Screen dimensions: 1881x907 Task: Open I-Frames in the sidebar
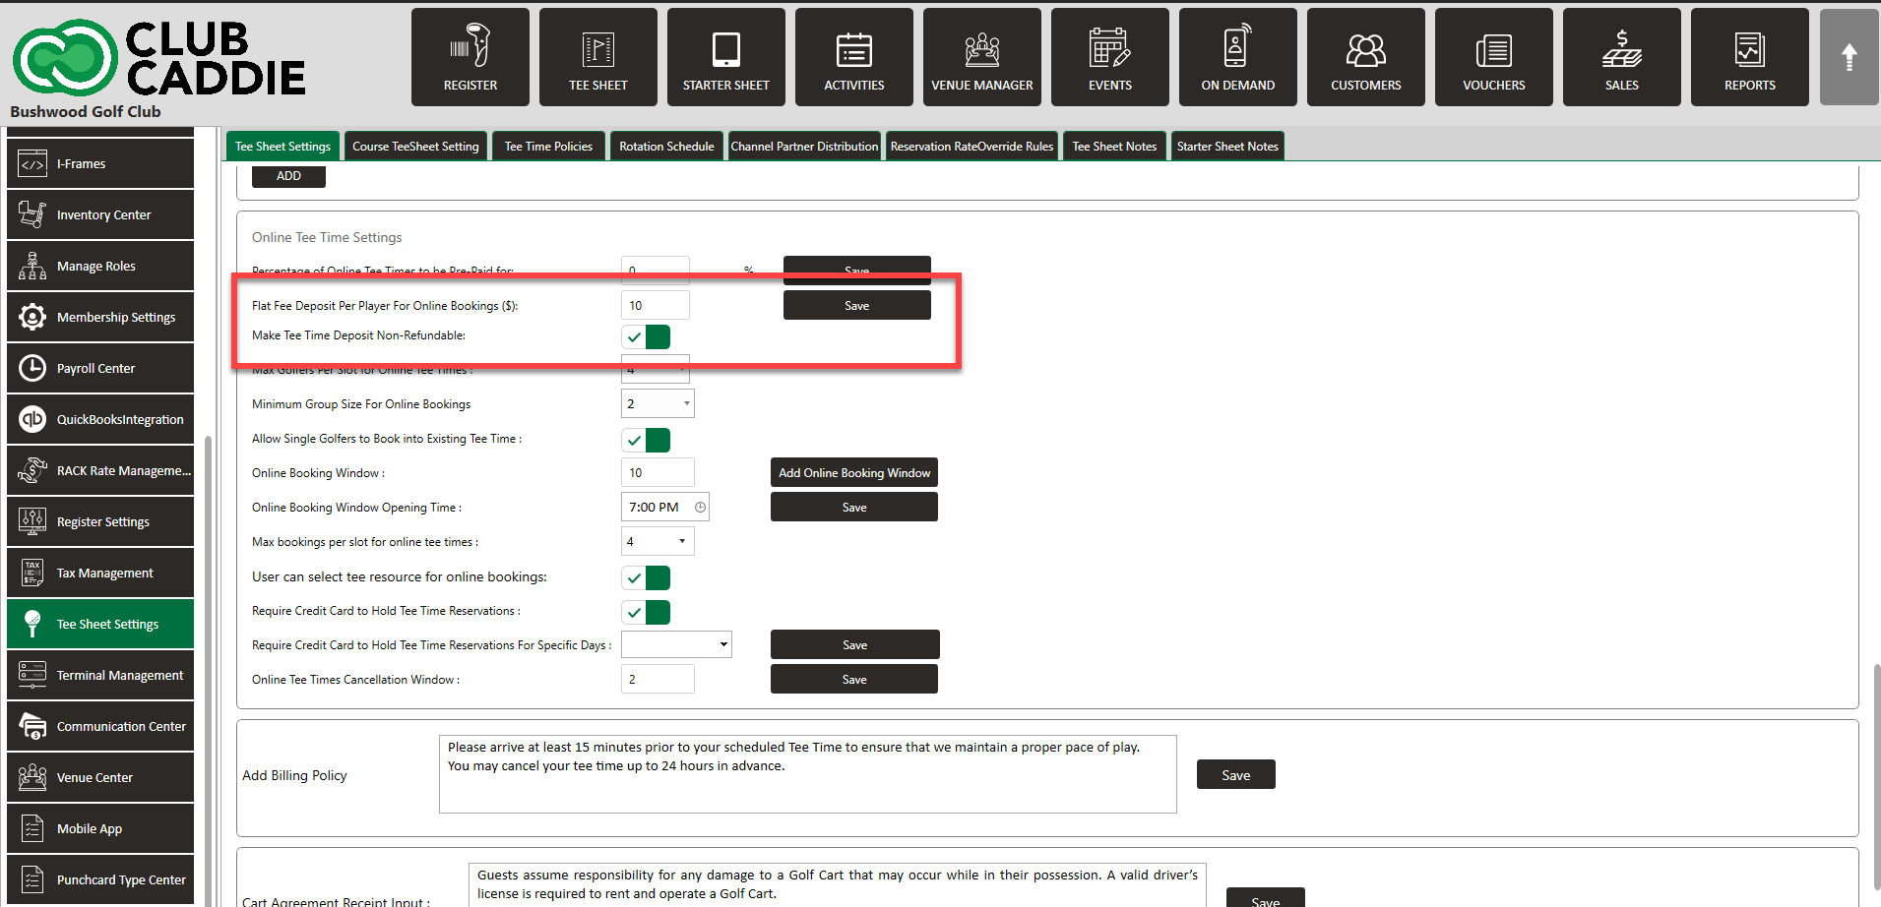pos(100,163)
